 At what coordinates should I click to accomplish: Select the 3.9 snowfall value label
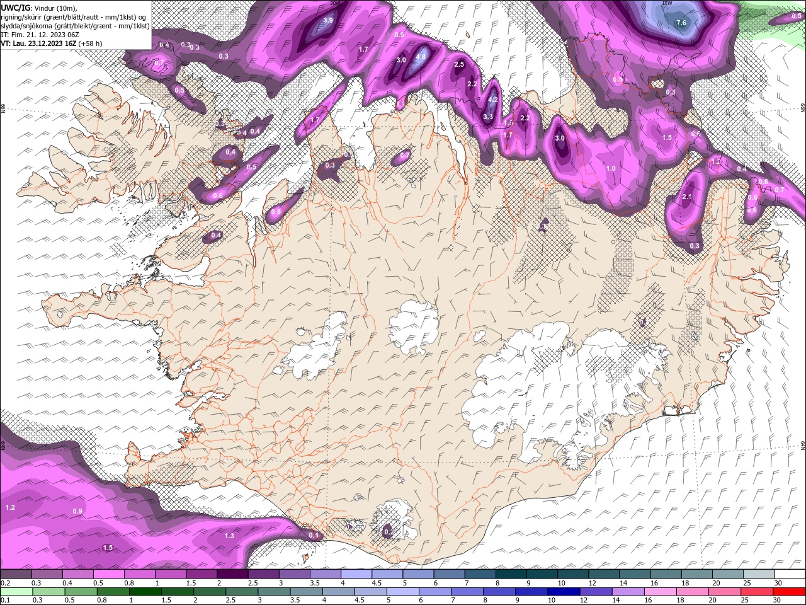pos(328,20)
